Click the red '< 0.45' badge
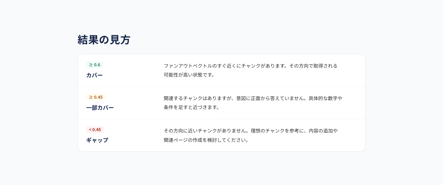The height and width of the screenshot is (185, 443). point(95,129)
